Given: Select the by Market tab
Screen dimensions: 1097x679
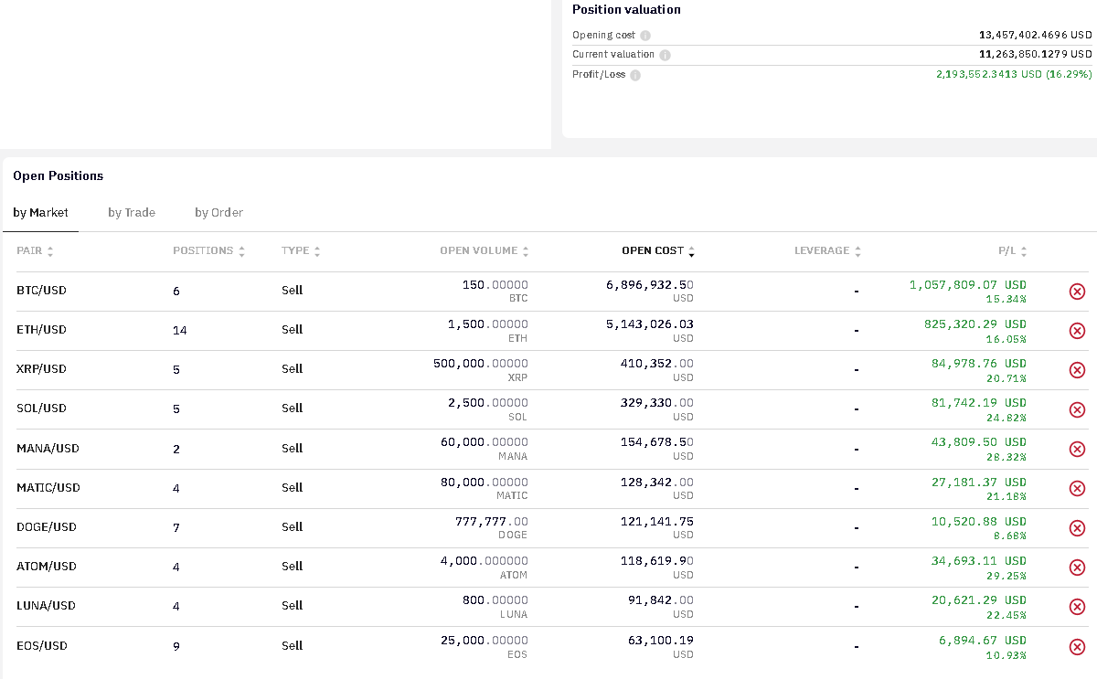Looking at the screenshot, I should coord(40,213).
